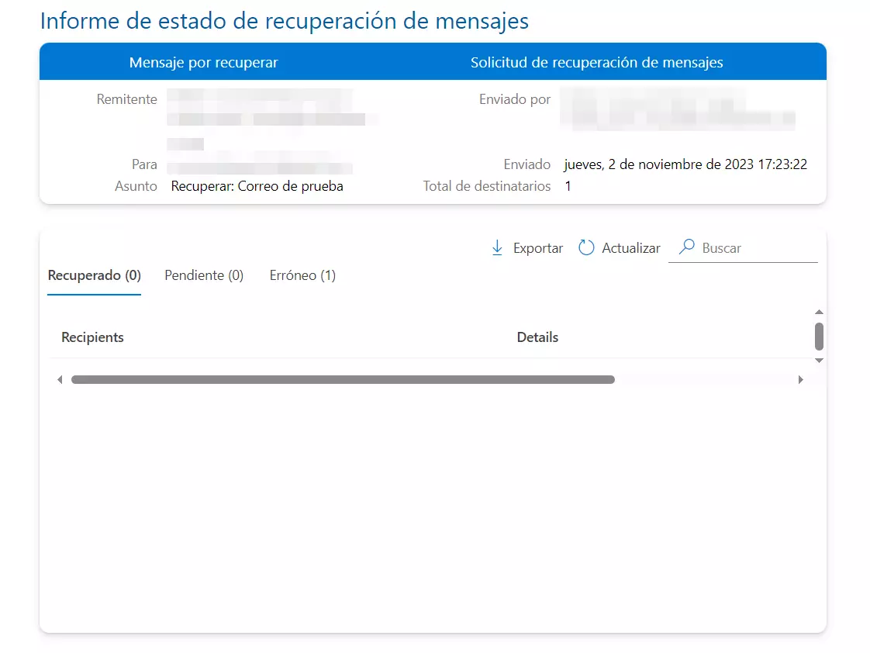This screenshot has height=653, width=870.
Task: Click the left arrow of the horizontal scrollbar
Action: point(60,379)
